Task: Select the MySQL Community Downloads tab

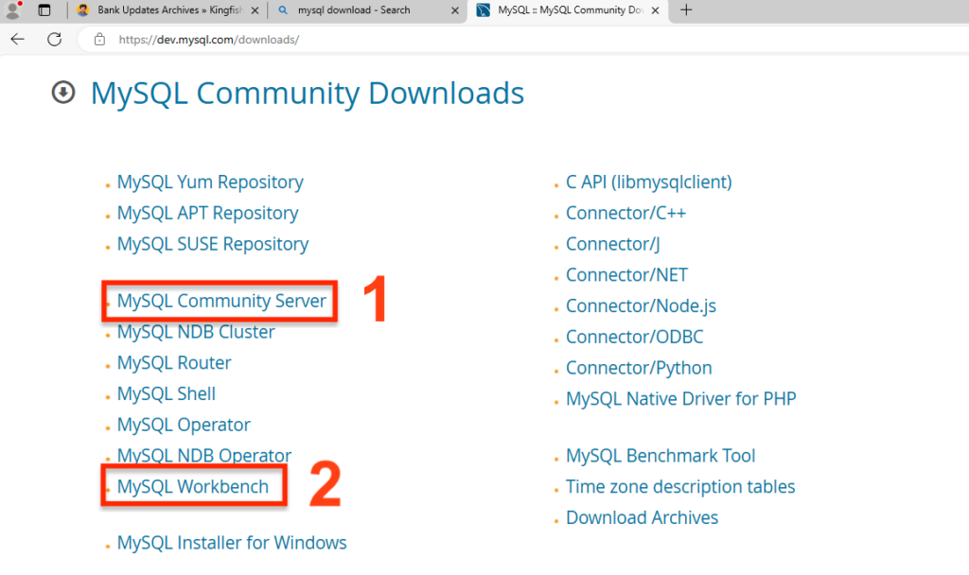Action: pyautogui.click(x=568, y=10)
